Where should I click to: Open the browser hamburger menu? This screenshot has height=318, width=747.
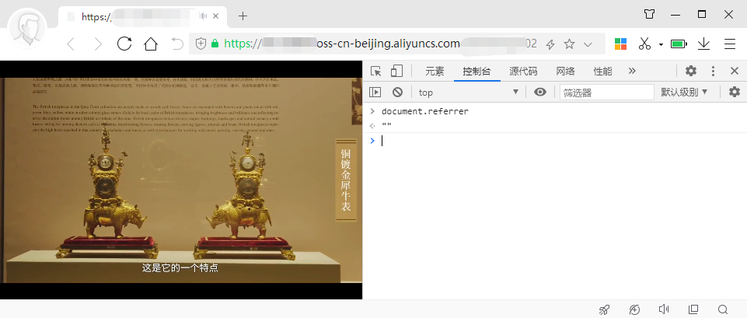[729, 44]
